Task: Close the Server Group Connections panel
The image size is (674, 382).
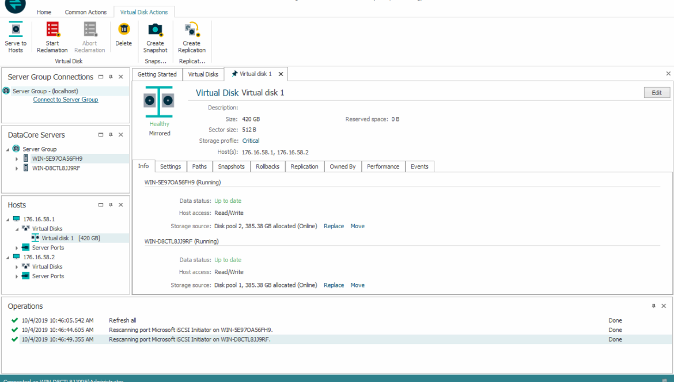Action: pyautogui.click(x=121, y=77)
